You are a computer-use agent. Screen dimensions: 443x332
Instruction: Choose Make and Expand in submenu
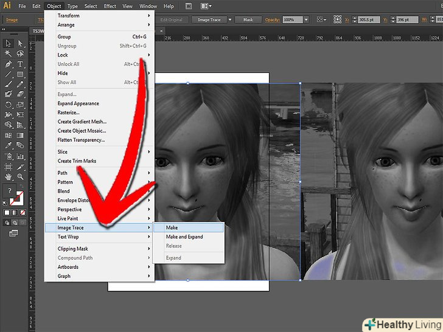coord(184,237)
